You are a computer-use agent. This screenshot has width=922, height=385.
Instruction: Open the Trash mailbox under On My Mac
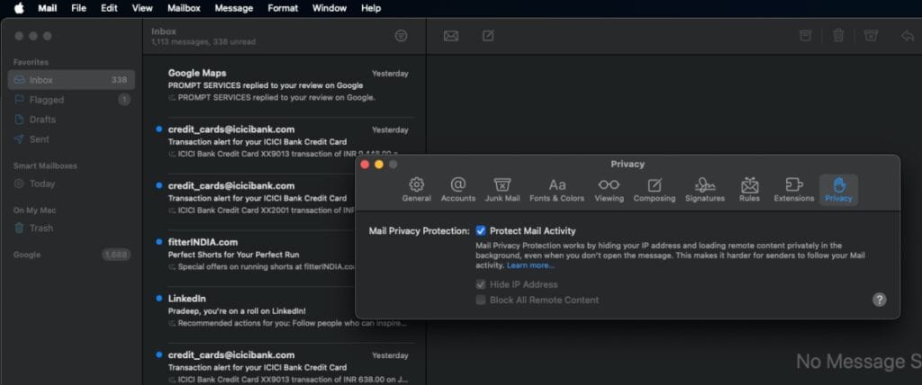[x=71, y=228]
